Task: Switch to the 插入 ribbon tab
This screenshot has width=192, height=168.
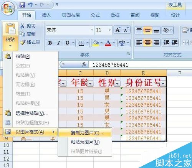Action: click(46, 15)
